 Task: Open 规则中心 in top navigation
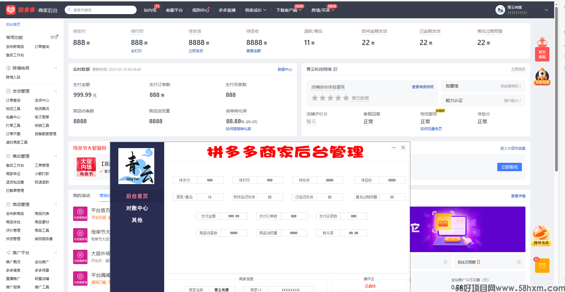click(200, 10)
